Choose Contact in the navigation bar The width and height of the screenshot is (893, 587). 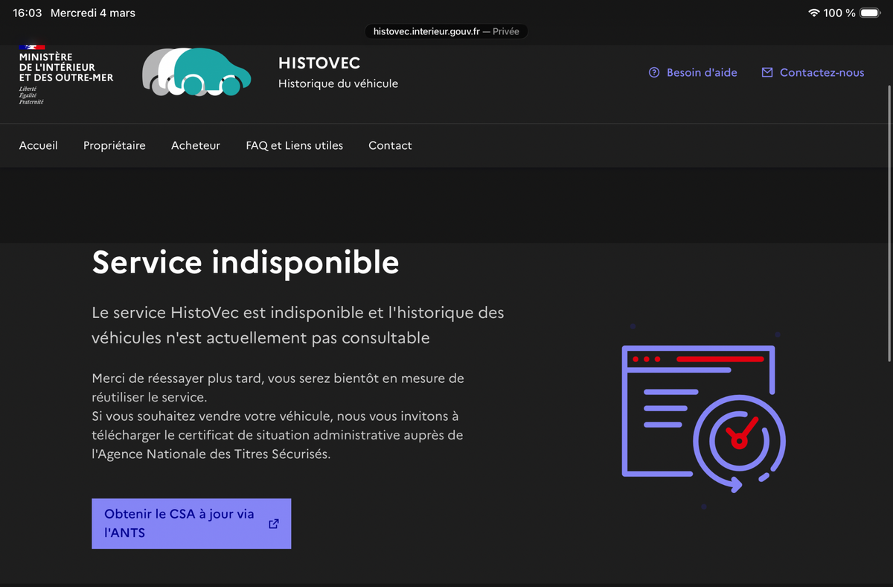[x=390, y=145]
